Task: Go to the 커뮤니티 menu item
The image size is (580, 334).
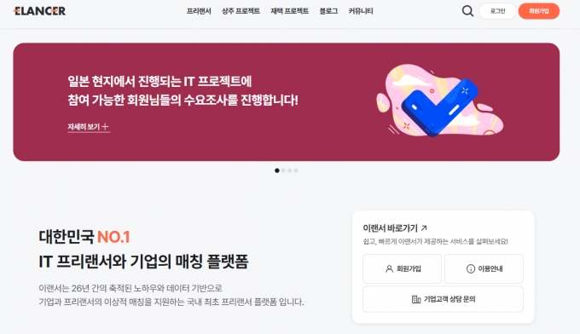Action: tap(361, 11)
